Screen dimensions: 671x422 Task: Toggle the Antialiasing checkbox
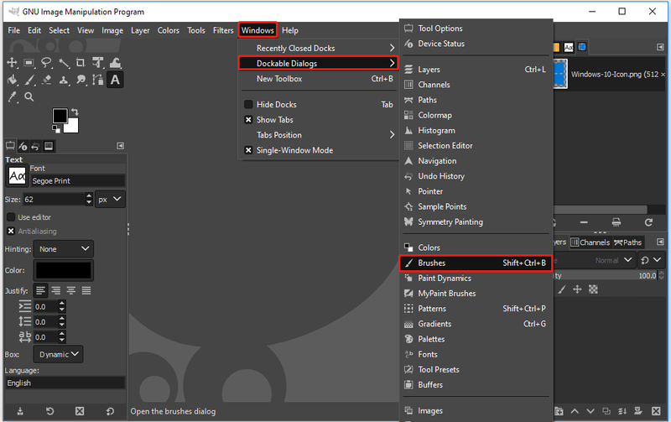click(11, 231)
